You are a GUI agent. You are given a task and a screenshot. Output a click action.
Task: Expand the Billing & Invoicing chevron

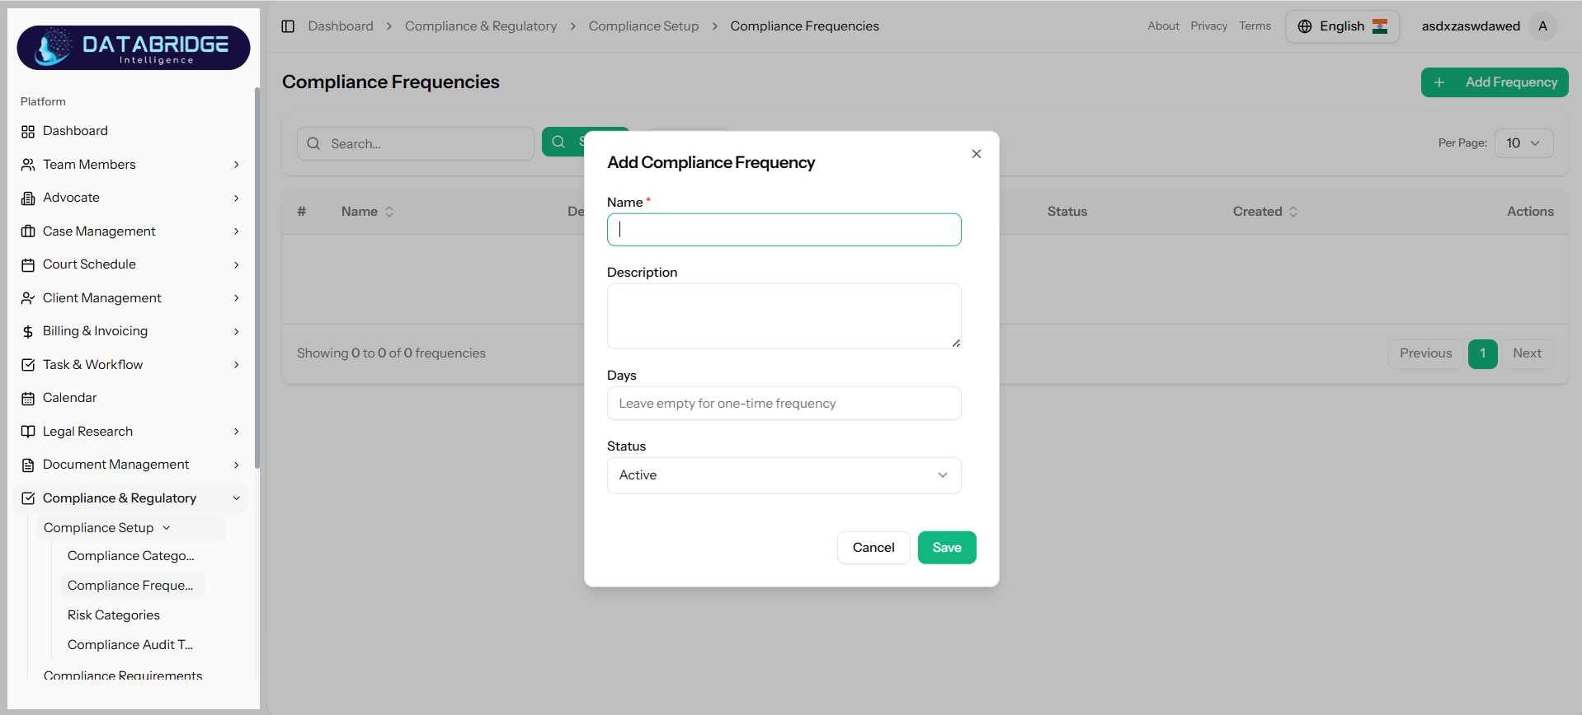[237, 332]
